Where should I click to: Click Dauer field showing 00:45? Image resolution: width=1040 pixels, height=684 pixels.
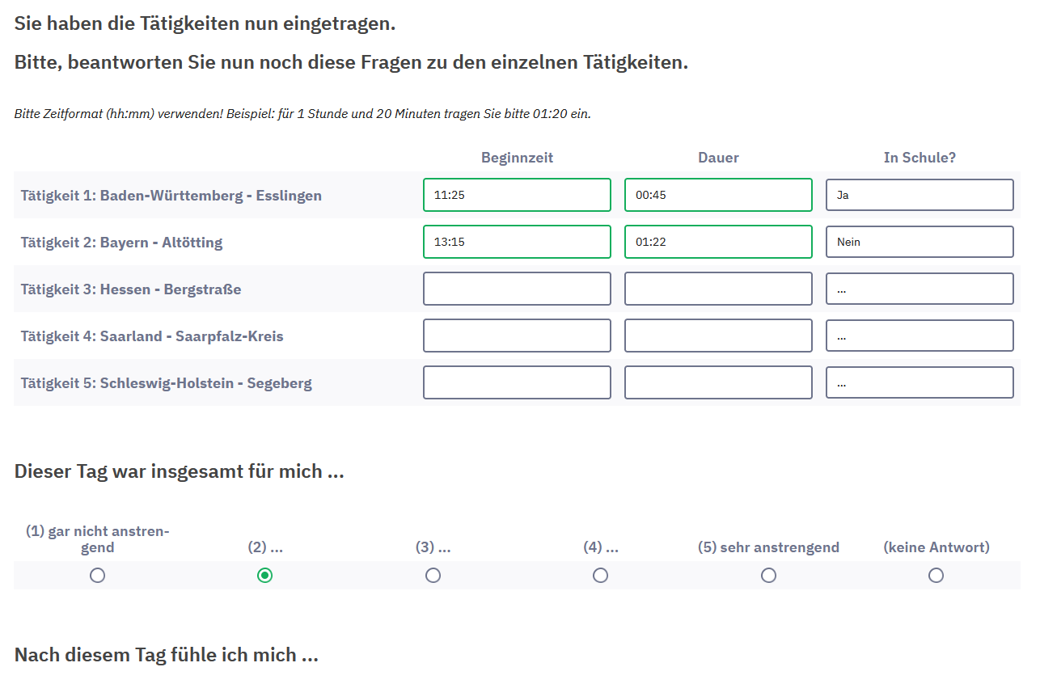point(718,195)
